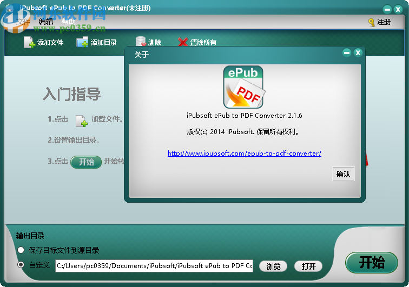The width and height of the screenshot is (409, 287).
Task: Click the output directory path field
Action: coord(154,266)
